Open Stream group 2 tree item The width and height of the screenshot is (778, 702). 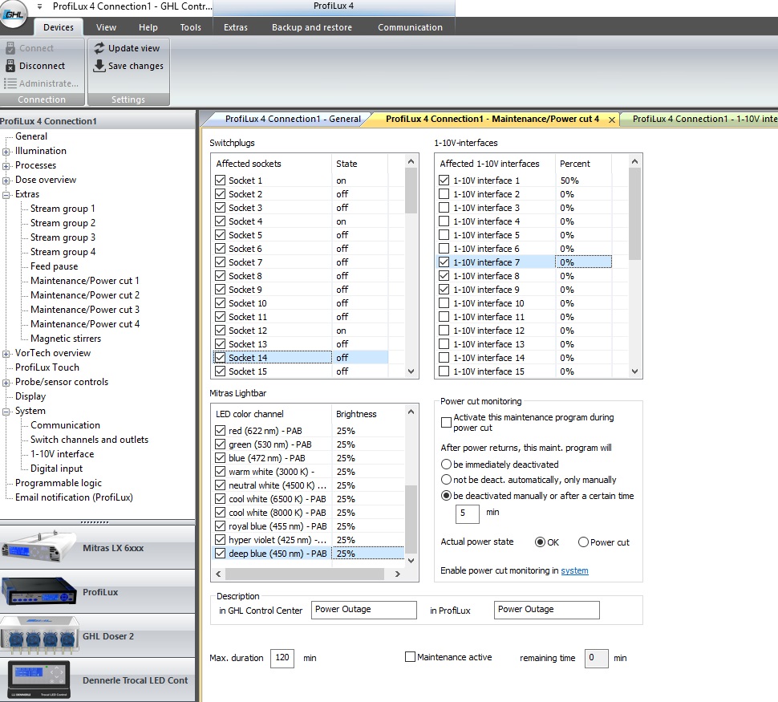(63, 223)
